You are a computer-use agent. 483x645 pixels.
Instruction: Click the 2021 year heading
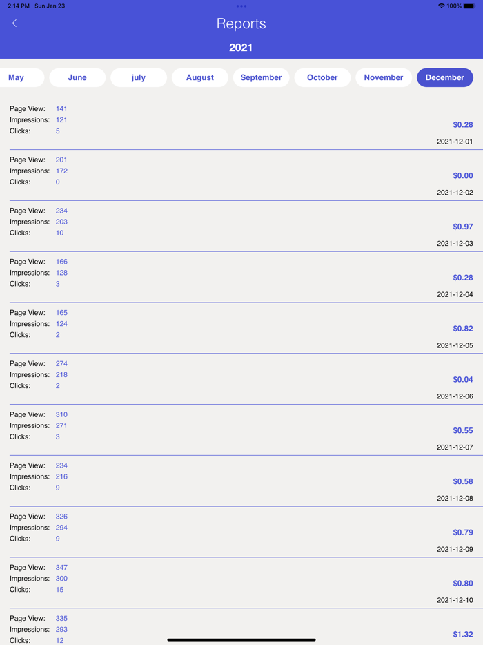241,47
